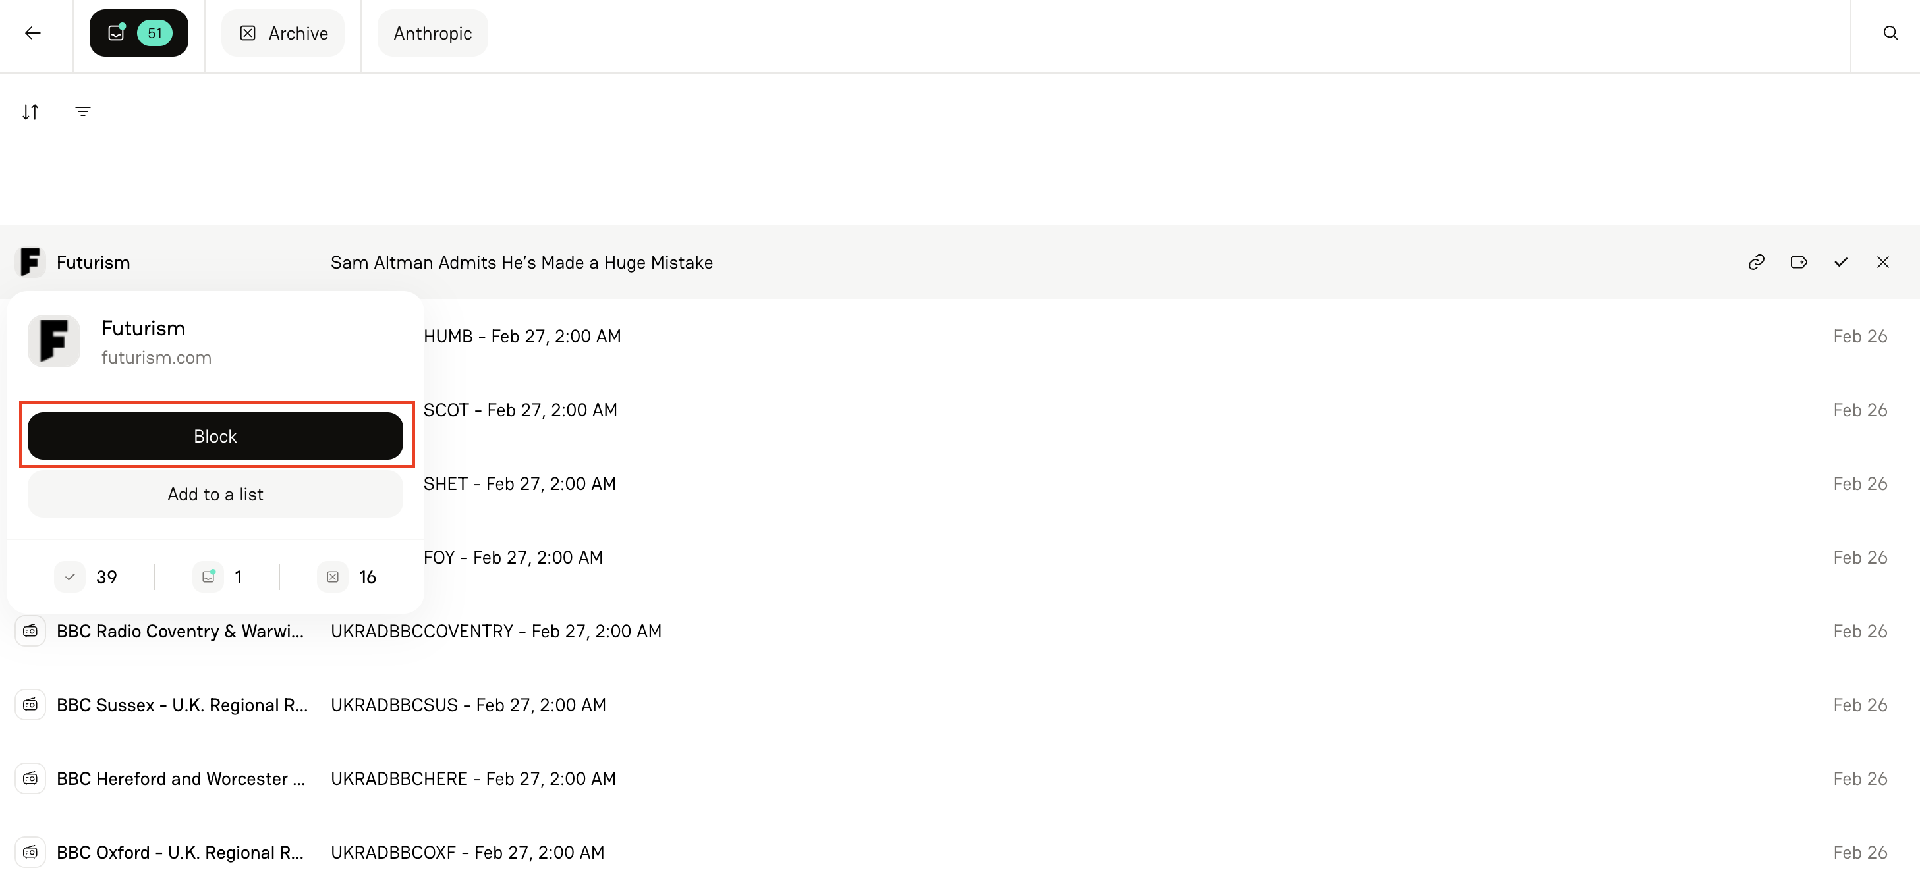Image resolution: width=1920 pixels, height=889 pixels.
Task: Click the BBC Radio Coventry feed icon
Action: click(30, 630)
